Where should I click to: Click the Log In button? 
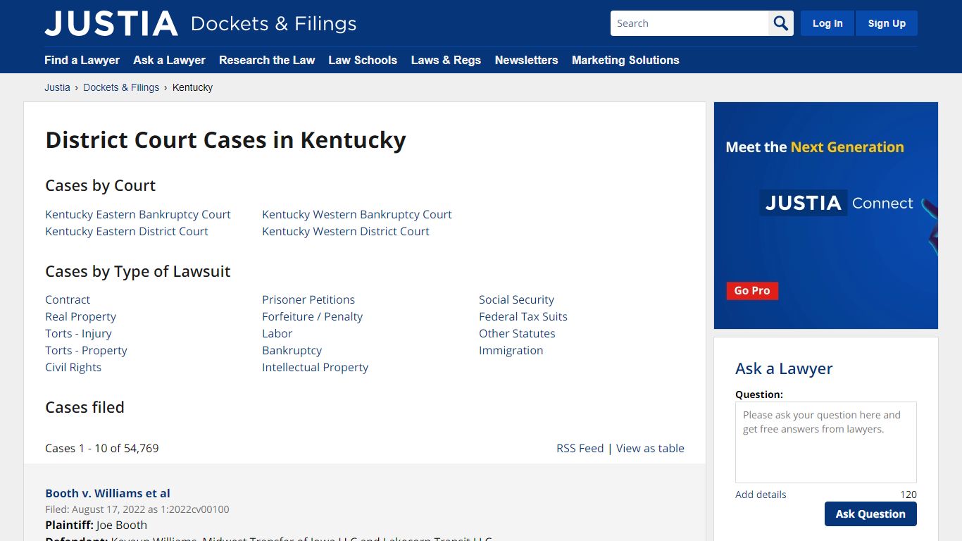827,23
